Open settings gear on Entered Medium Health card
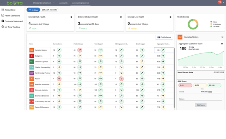Viewport: 226px width, 139px height. (x=121, y=17)
